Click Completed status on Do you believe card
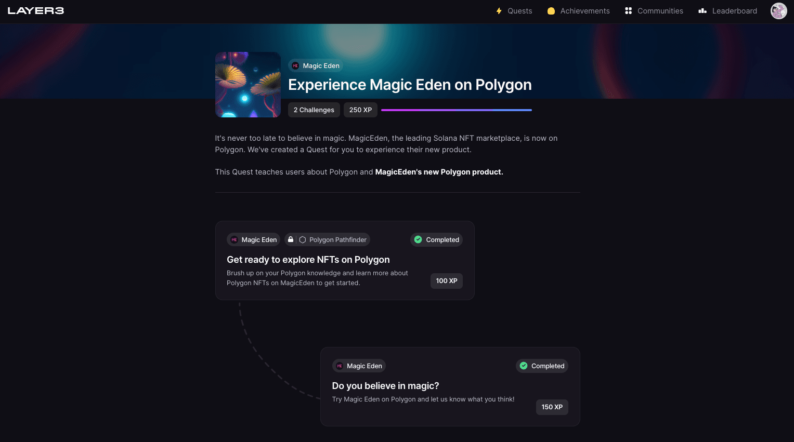This screenshot has height=442, width=794. click(542, 366)
